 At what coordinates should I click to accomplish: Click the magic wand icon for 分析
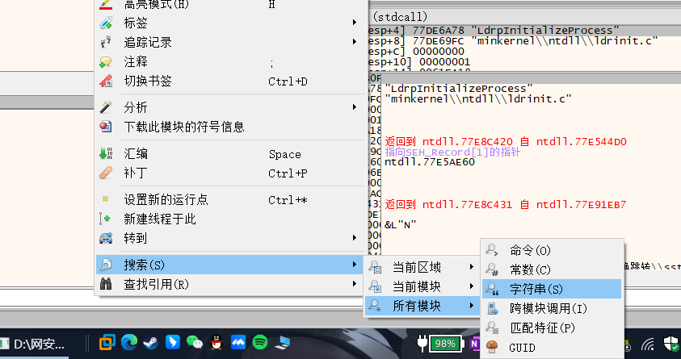(x=106, y=107)
